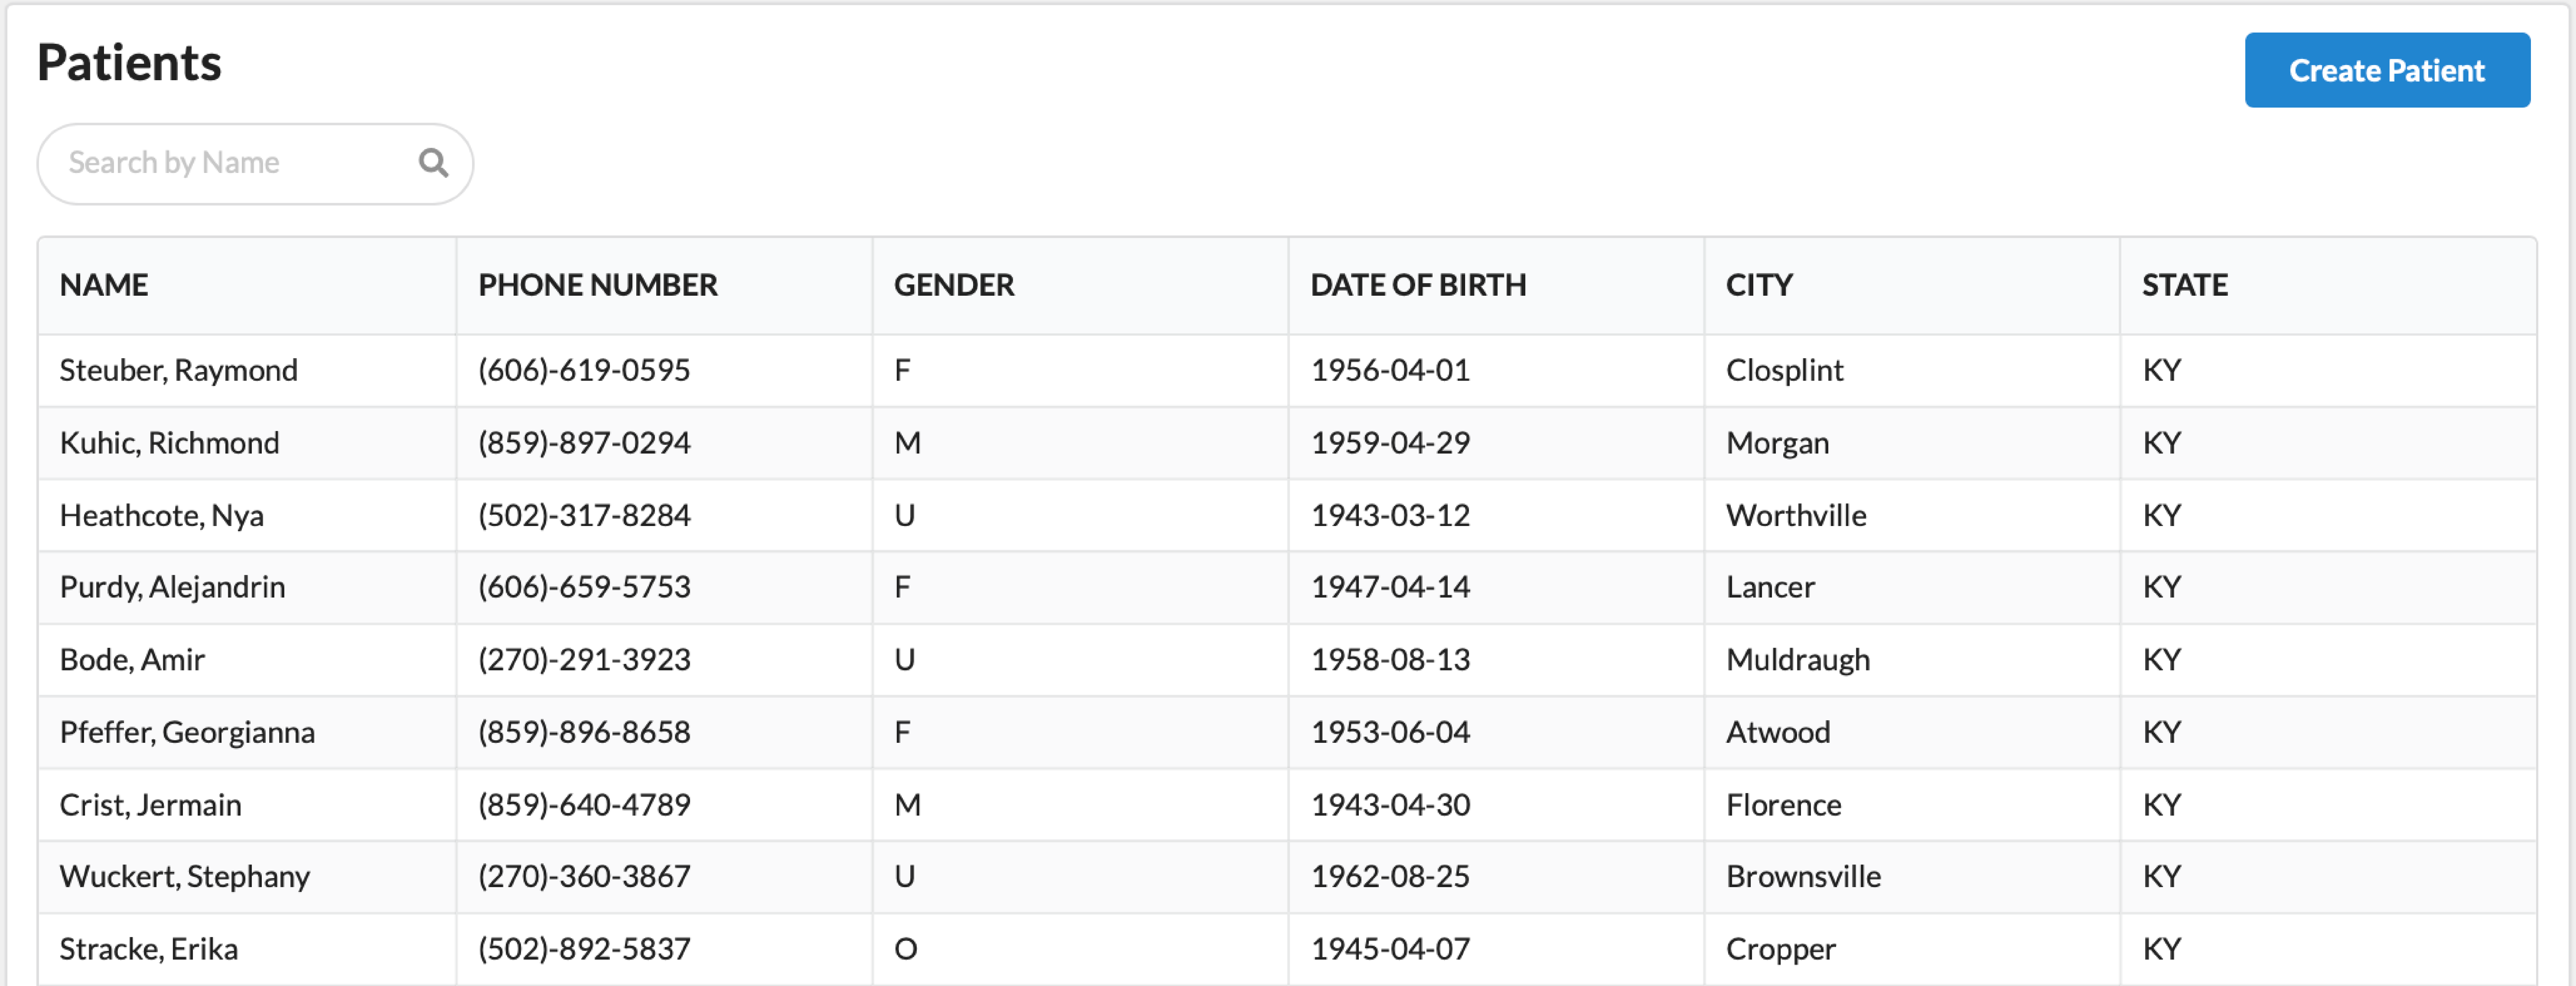2576x986 pixels.
Task: Focus the Search by Name field
Action: tap(255, 164)
